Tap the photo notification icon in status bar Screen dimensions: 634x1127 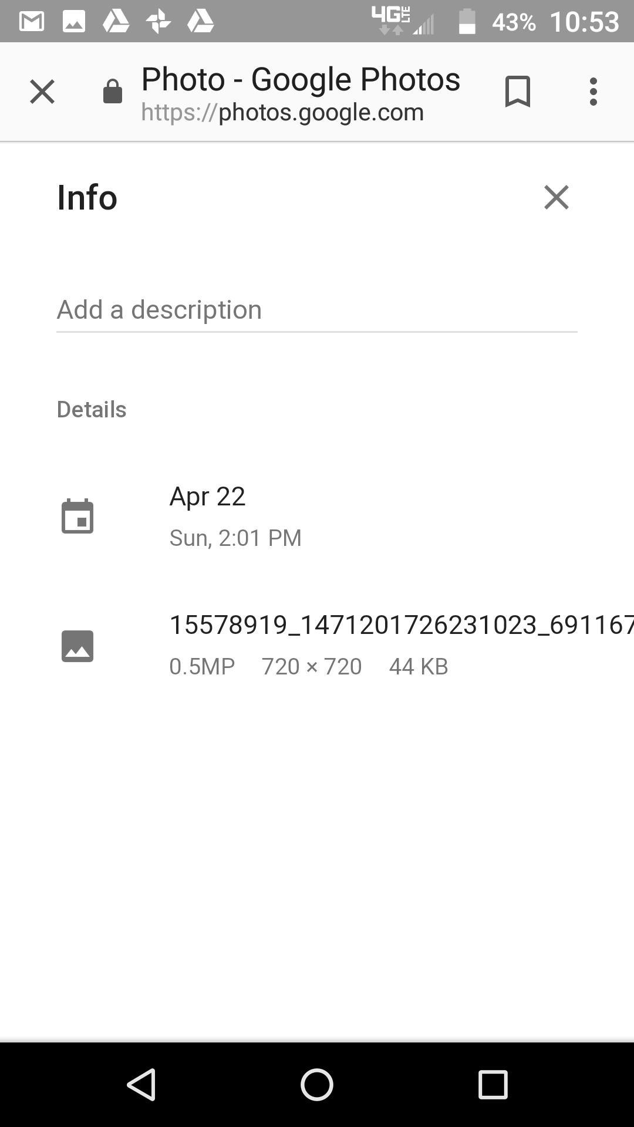tap(74, 22)
